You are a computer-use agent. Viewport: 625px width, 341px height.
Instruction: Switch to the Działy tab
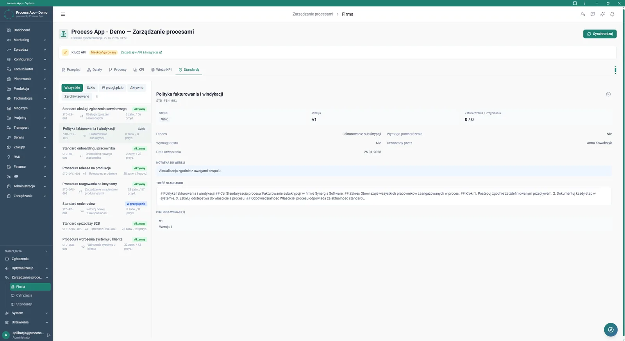pyautogui.click(x=95, y=69)
